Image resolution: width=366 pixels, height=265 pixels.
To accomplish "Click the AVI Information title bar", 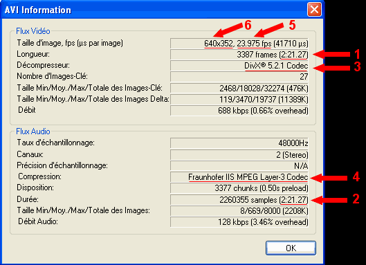I will point(154,10).
